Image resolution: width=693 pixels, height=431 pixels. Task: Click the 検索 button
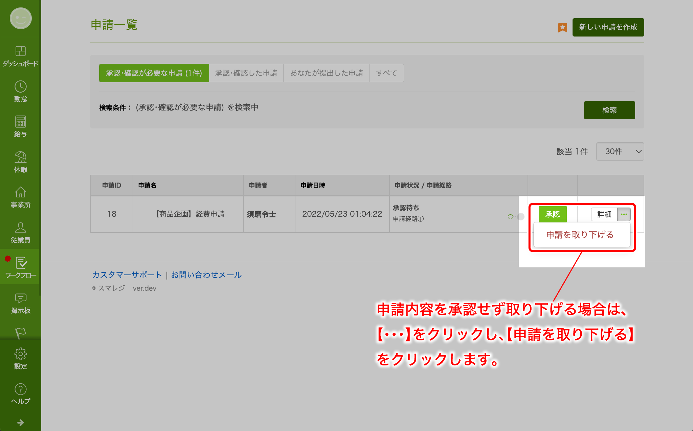tap(609, 110)
